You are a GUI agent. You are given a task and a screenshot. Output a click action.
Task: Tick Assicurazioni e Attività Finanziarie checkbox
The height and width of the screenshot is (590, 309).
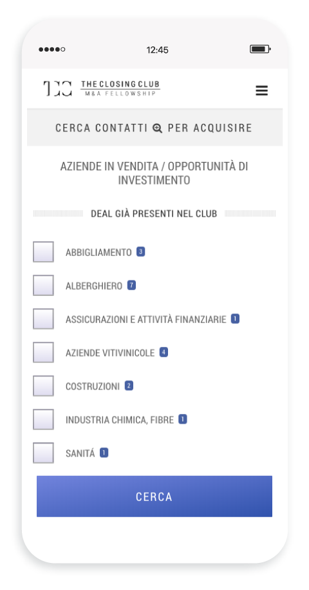[x=43, y=319]
